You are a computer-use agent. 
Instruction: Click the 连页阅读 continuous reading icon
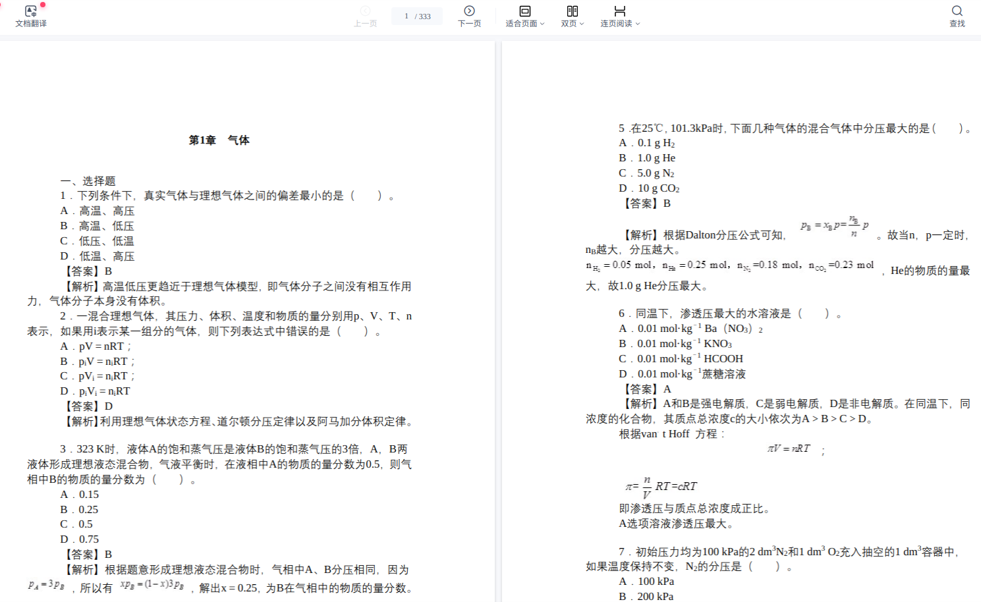619,11
